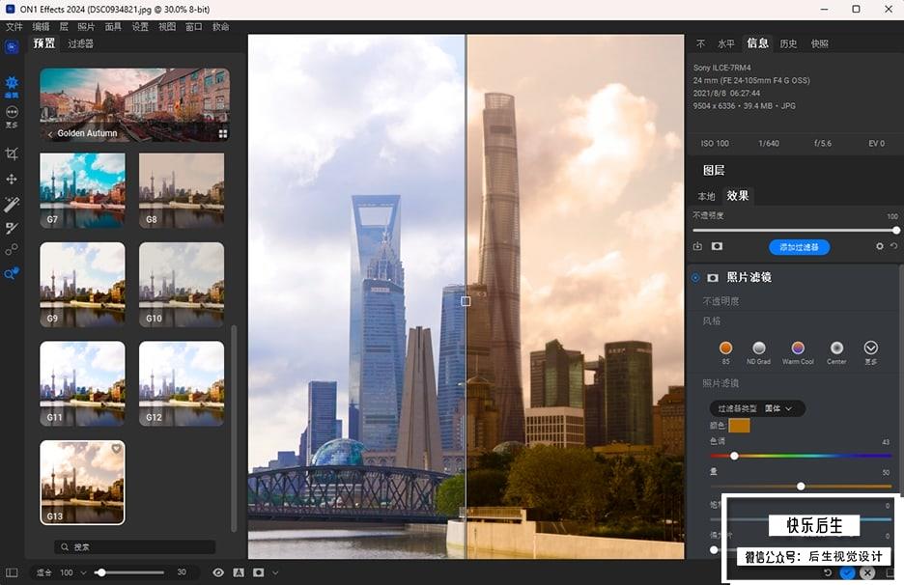Select the zoom view tool
This screenshot has height=585, width=904.
(x=12, y=273)
